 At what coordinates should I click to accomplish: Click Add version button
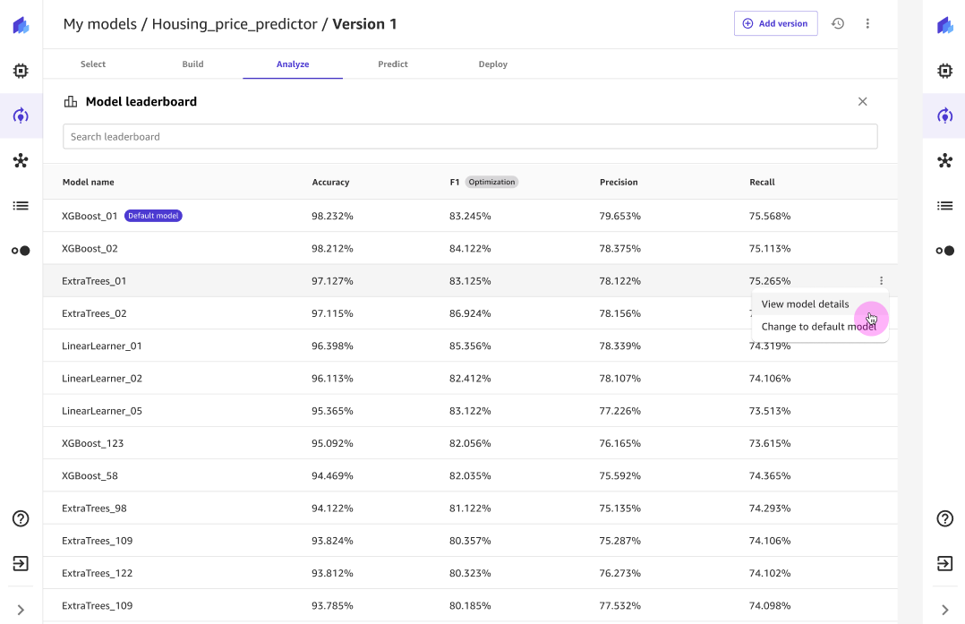[776, 23]
